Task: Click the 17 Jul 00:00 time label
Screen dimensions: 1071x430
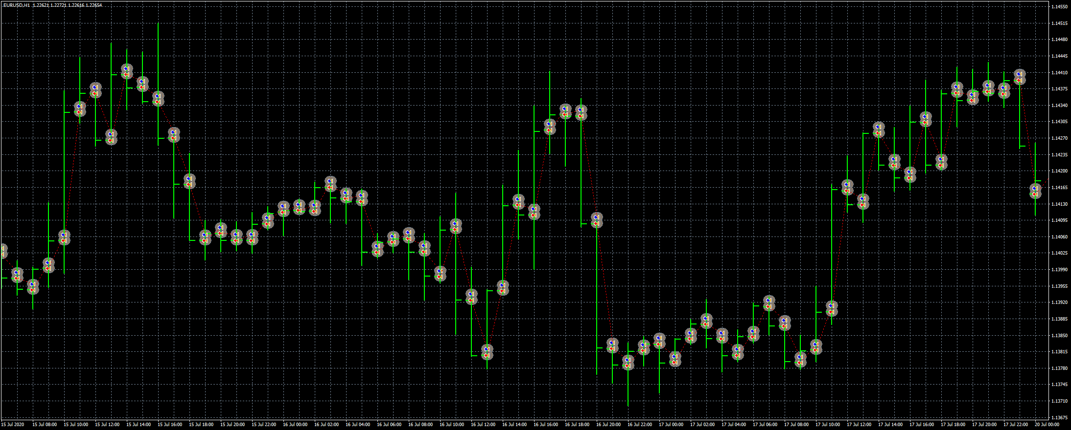Action: 671,425
